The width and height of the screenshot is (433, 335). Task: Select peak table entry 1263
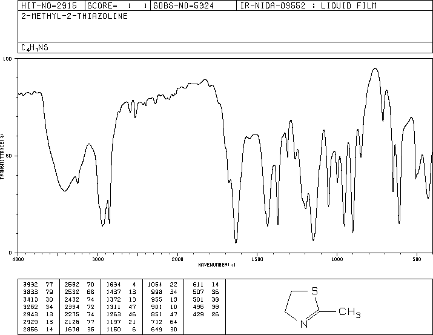click(113, 314)
